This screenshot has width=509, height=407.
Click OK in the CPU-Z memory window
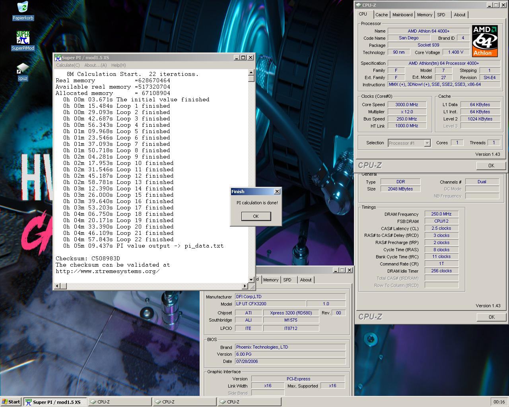tap(492, 317)
